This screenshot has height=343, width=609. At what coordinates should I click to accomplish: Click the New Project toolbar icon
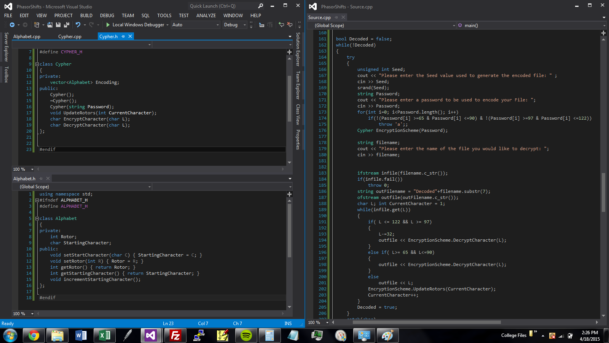point(37,25)
